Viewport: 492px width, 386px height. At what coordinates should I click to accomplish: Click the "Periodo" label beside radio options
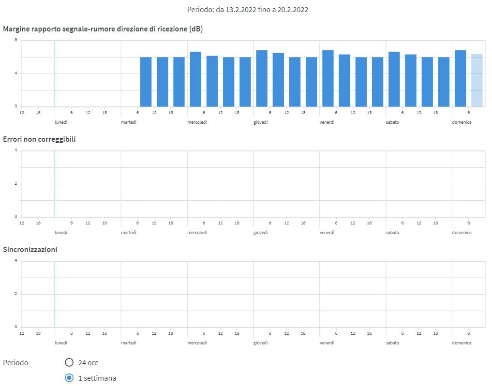point(15,362)
